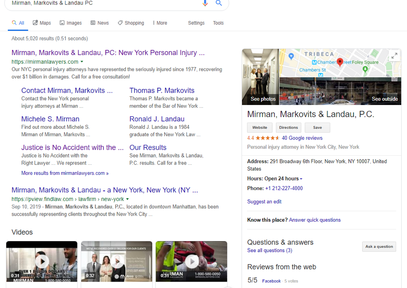
Task: Open the All results tab
Action: [x=18, y=23]
